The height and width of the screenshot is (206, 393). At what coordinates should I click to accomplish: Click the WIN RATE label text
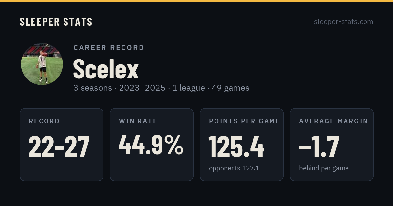point(138,121)
